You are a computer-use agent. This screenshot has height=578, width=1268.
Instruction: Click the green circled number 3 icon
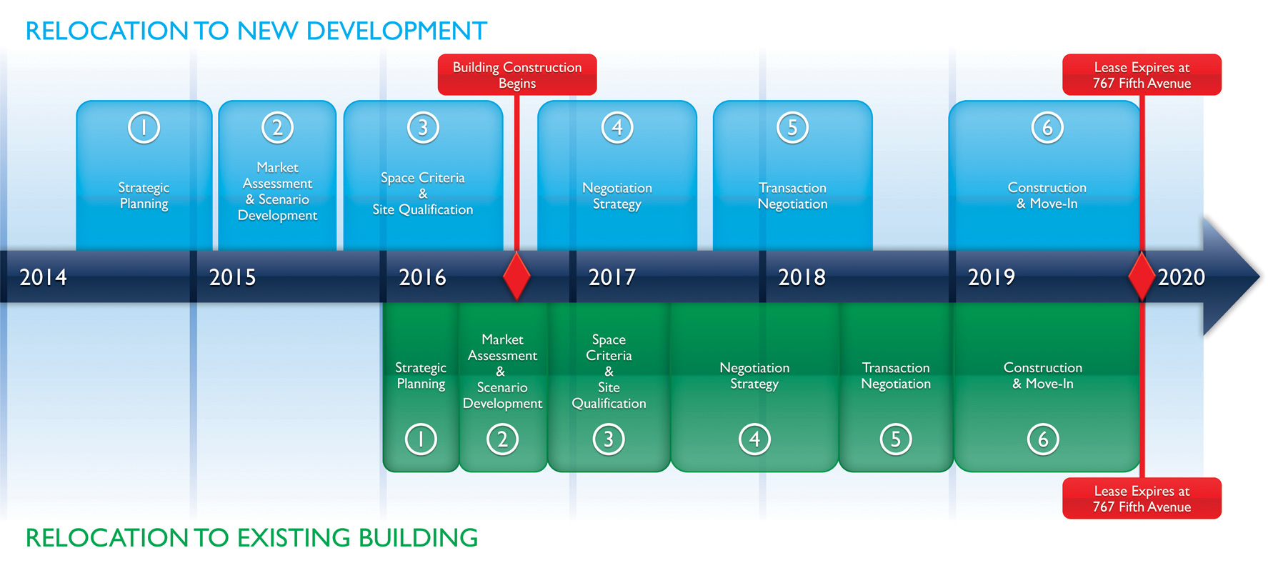pyautogui.click(x=609, y=439)
